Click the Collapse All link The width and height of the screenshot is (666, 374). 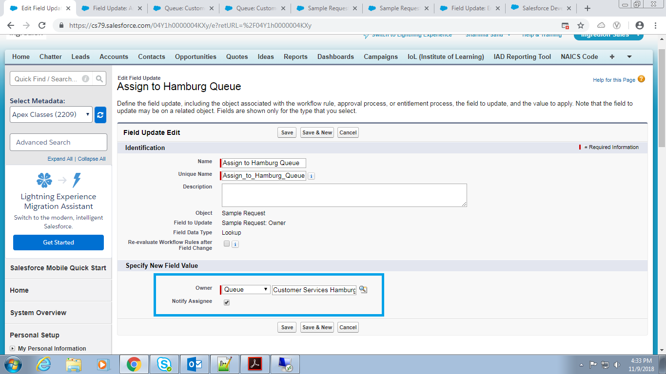coord(92,159)
